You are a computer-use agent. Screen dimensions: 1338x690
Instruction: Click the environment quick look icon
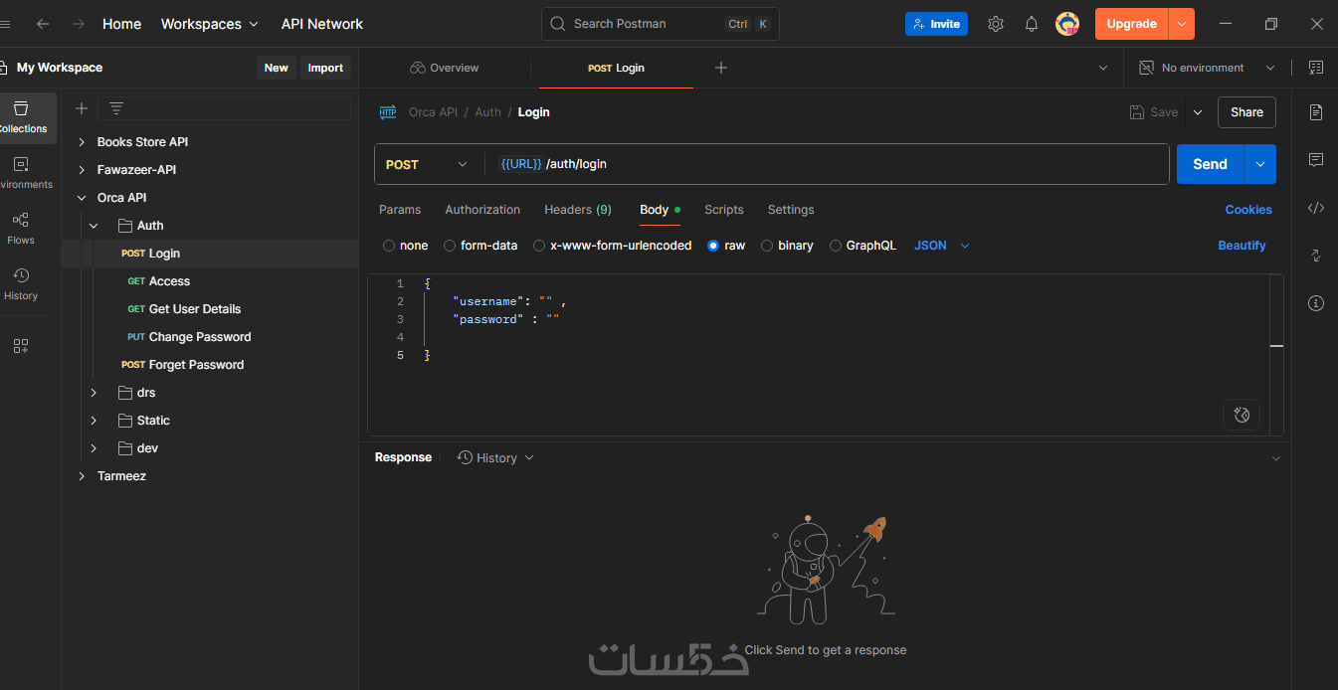(1316, 68)
